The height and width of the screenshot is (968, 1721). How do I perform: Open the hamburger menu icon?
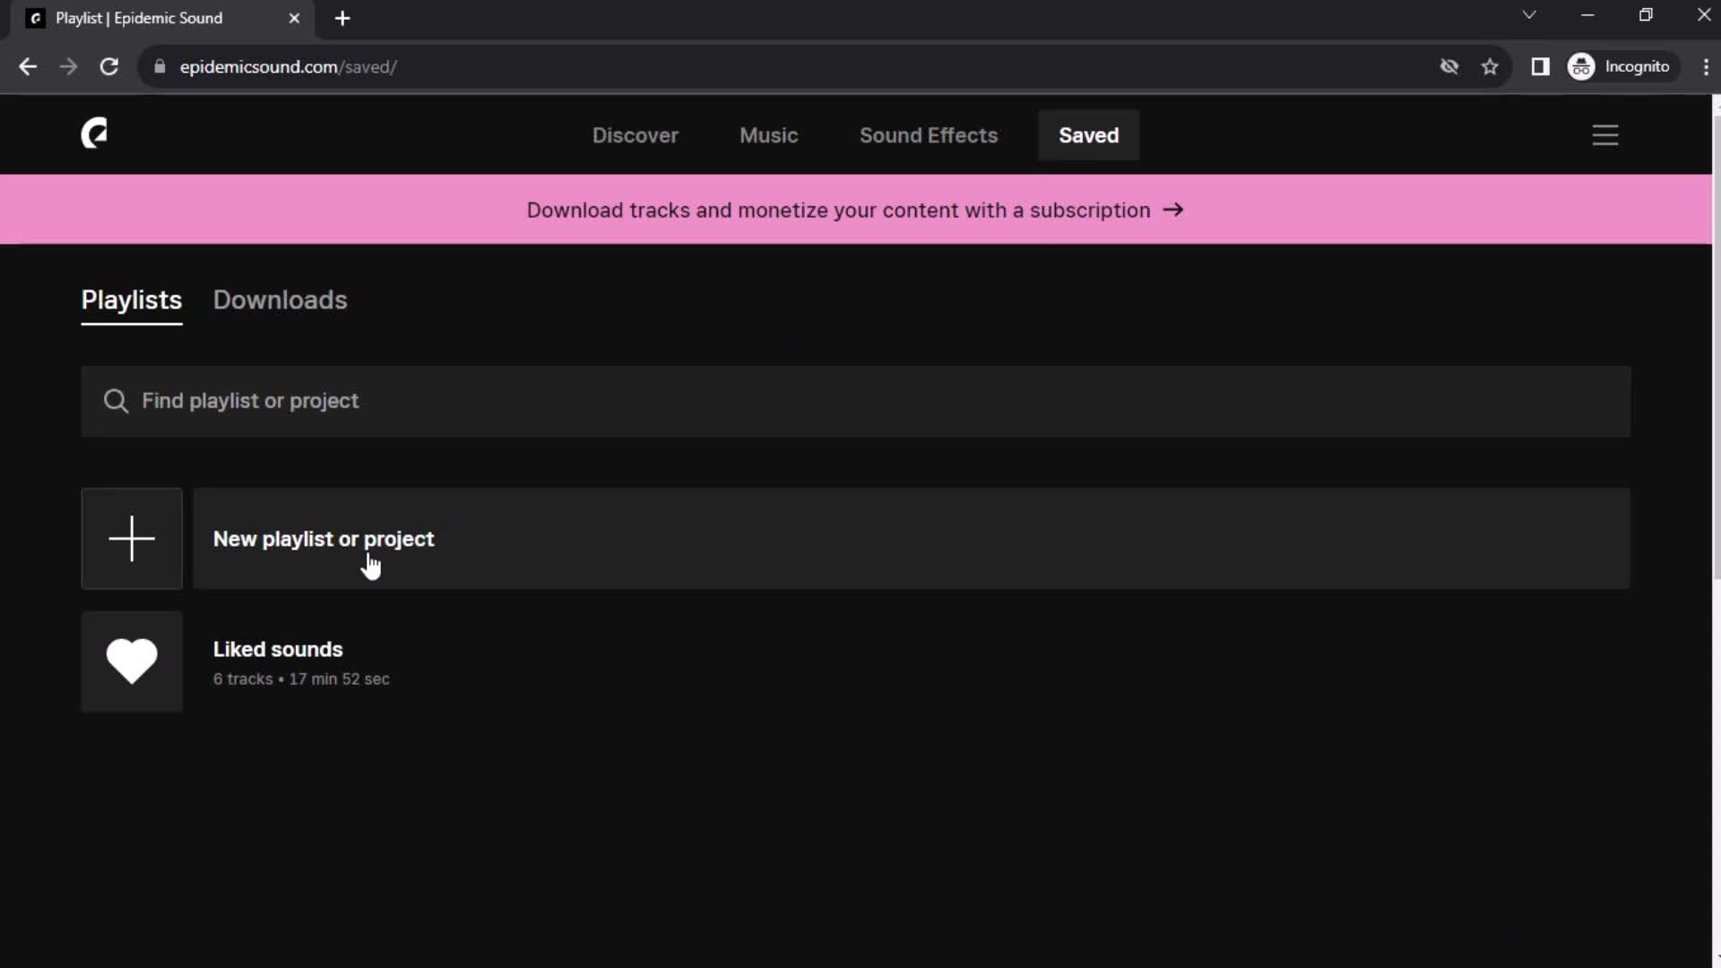coord(1605,134)
